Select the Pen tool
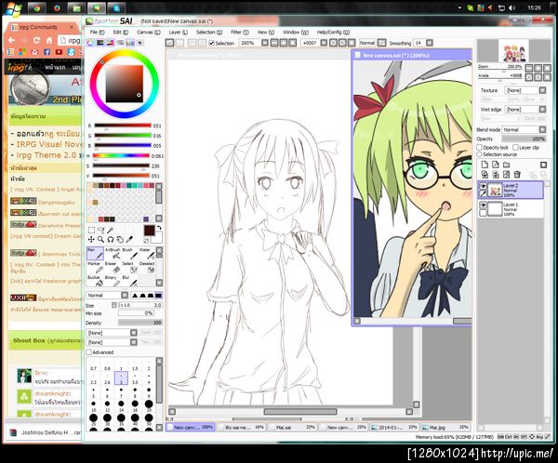Viewport: 558px width, 463px height. click(95, 253)
